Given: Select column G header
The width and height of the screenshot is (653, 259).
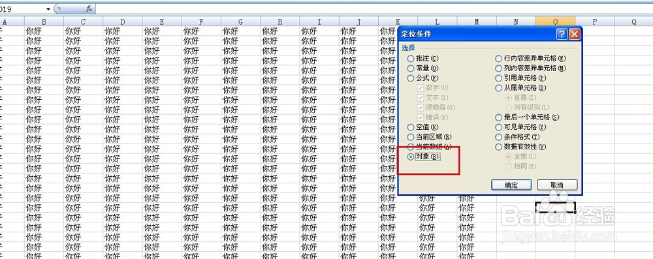Looking at the screenshot, I should pos(241,22).
